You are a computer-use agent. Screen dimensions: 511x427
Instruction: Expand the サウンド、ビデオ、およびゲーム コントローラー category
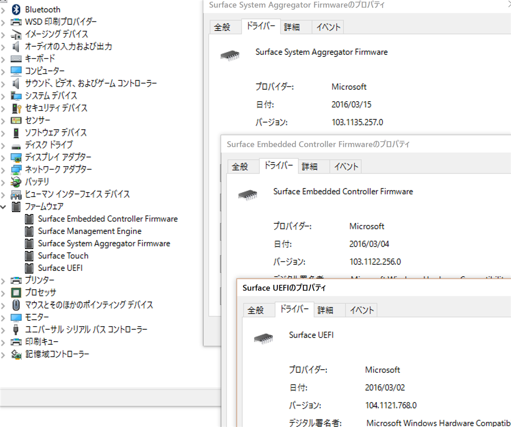3,84
